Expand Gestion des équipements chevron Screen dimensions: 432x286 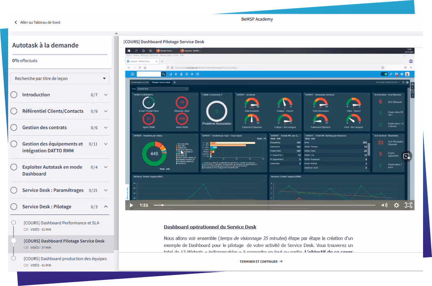pos(106,144)
